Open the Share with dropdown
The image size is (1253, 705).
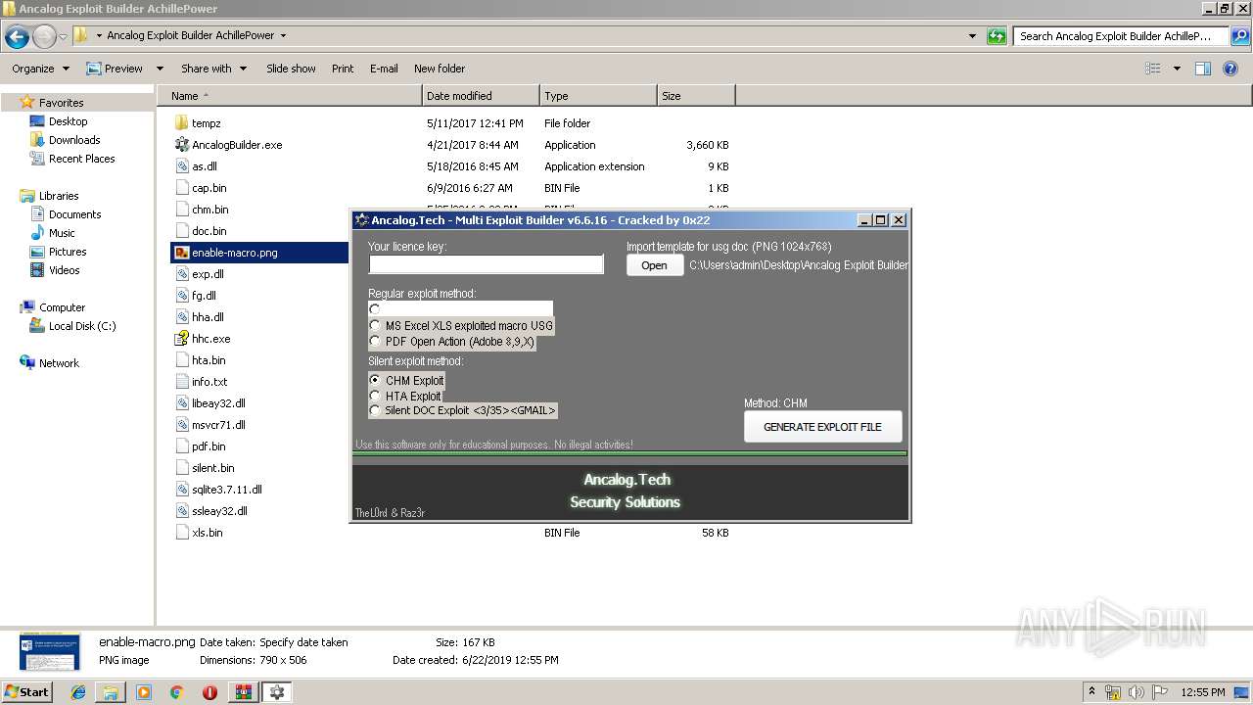tap(213, 69)
